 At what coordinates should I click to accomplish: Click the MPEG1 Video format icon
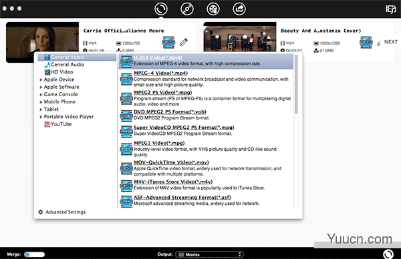click(126, 149)
